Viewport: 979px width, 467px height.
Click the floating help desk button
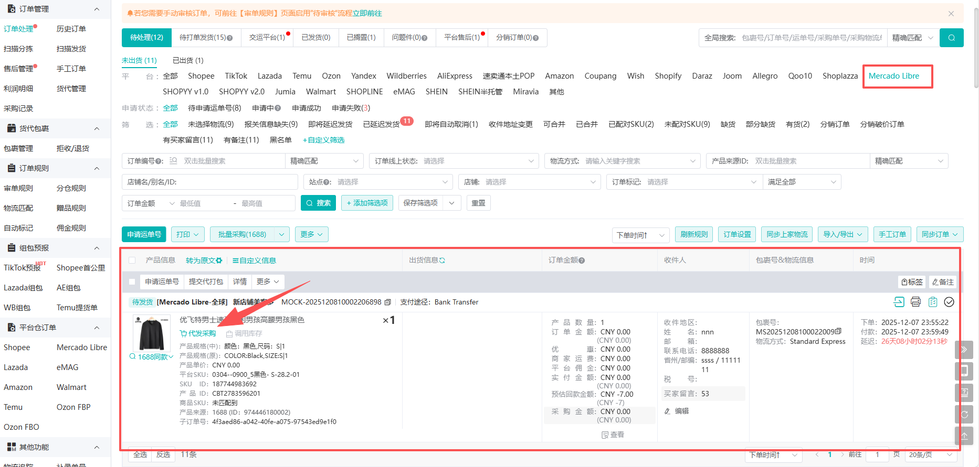(x=964, y=393)
